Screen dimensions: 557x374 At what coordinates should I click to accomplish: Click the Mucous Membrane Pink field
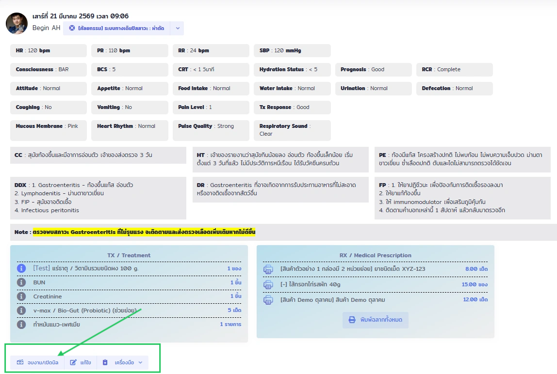49,130
